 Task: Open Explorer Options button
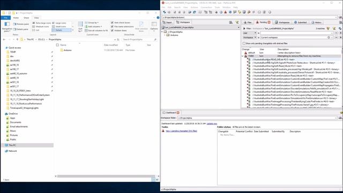[x=154, y=26]
